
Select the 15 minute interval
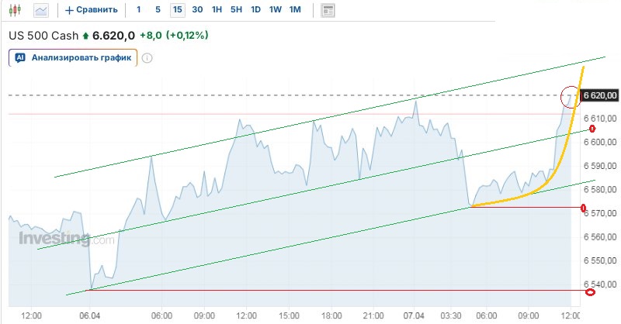178,10
